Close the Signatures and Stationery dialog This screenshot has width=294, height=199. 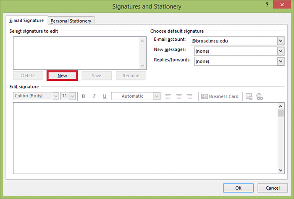pos(282,5)
